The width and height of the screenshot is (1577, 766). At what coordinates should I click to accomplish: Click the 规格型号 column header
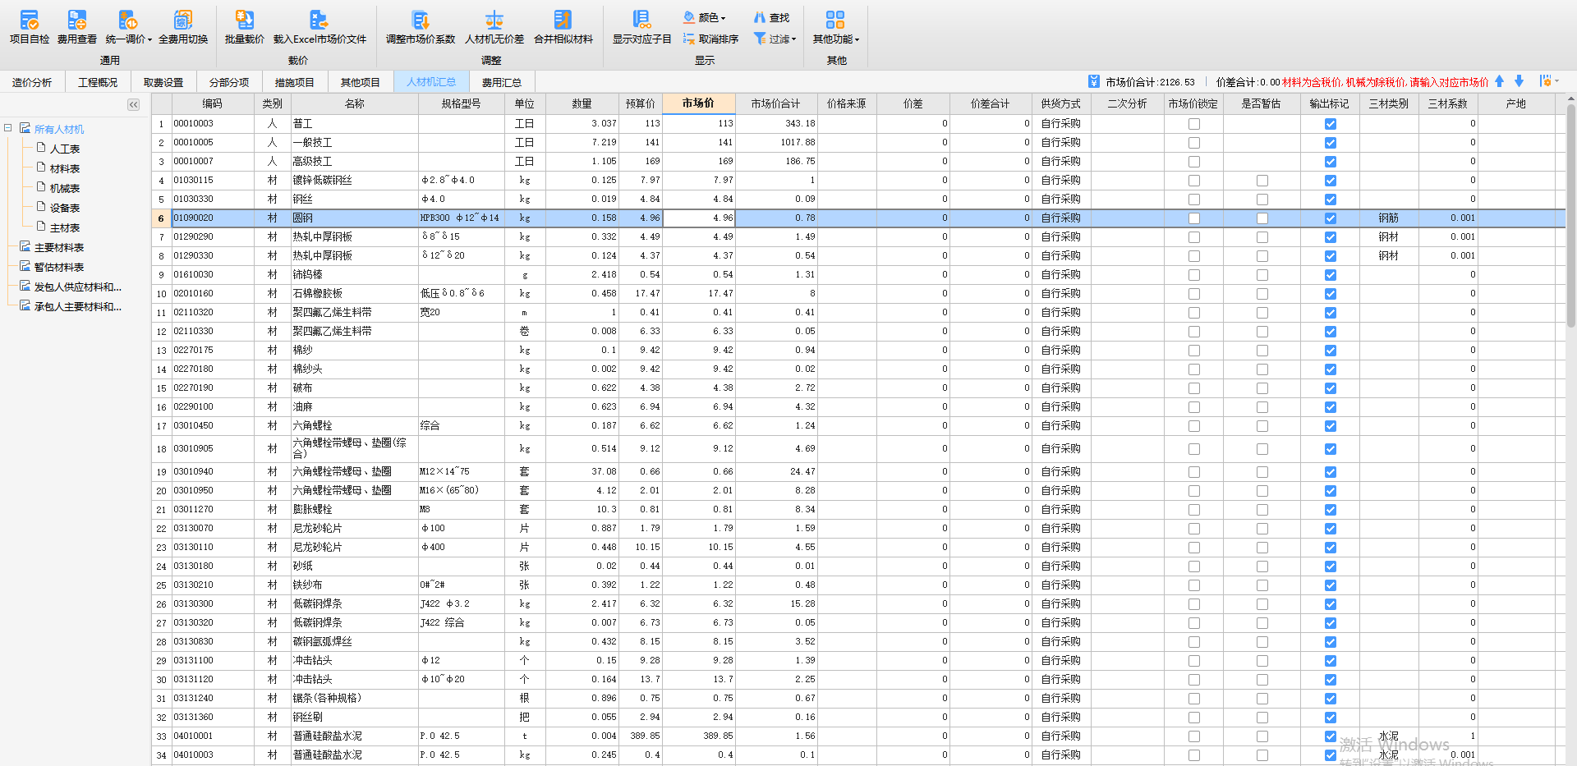coord(461,103)
